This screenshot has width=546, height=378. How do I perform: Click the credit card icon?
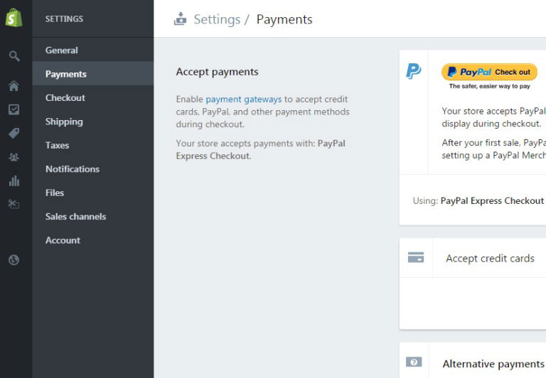(416, 257)
